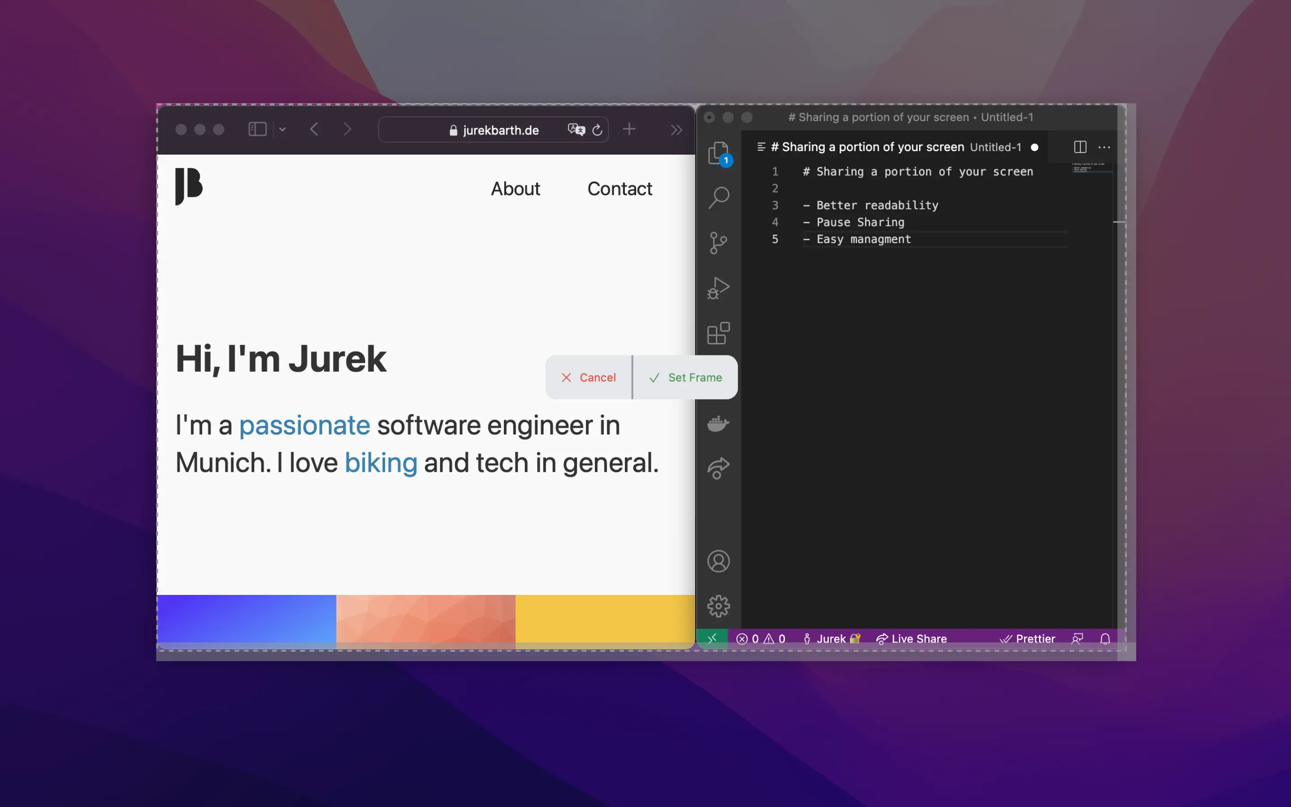
Task: Expand Safari toolbar overflow chevrons
Action: [676, 130]
